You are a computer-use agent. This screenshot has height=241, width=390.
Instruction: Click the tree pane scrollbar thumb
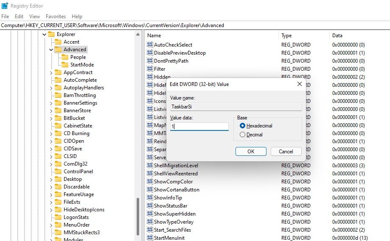click(x=138, y=216)
